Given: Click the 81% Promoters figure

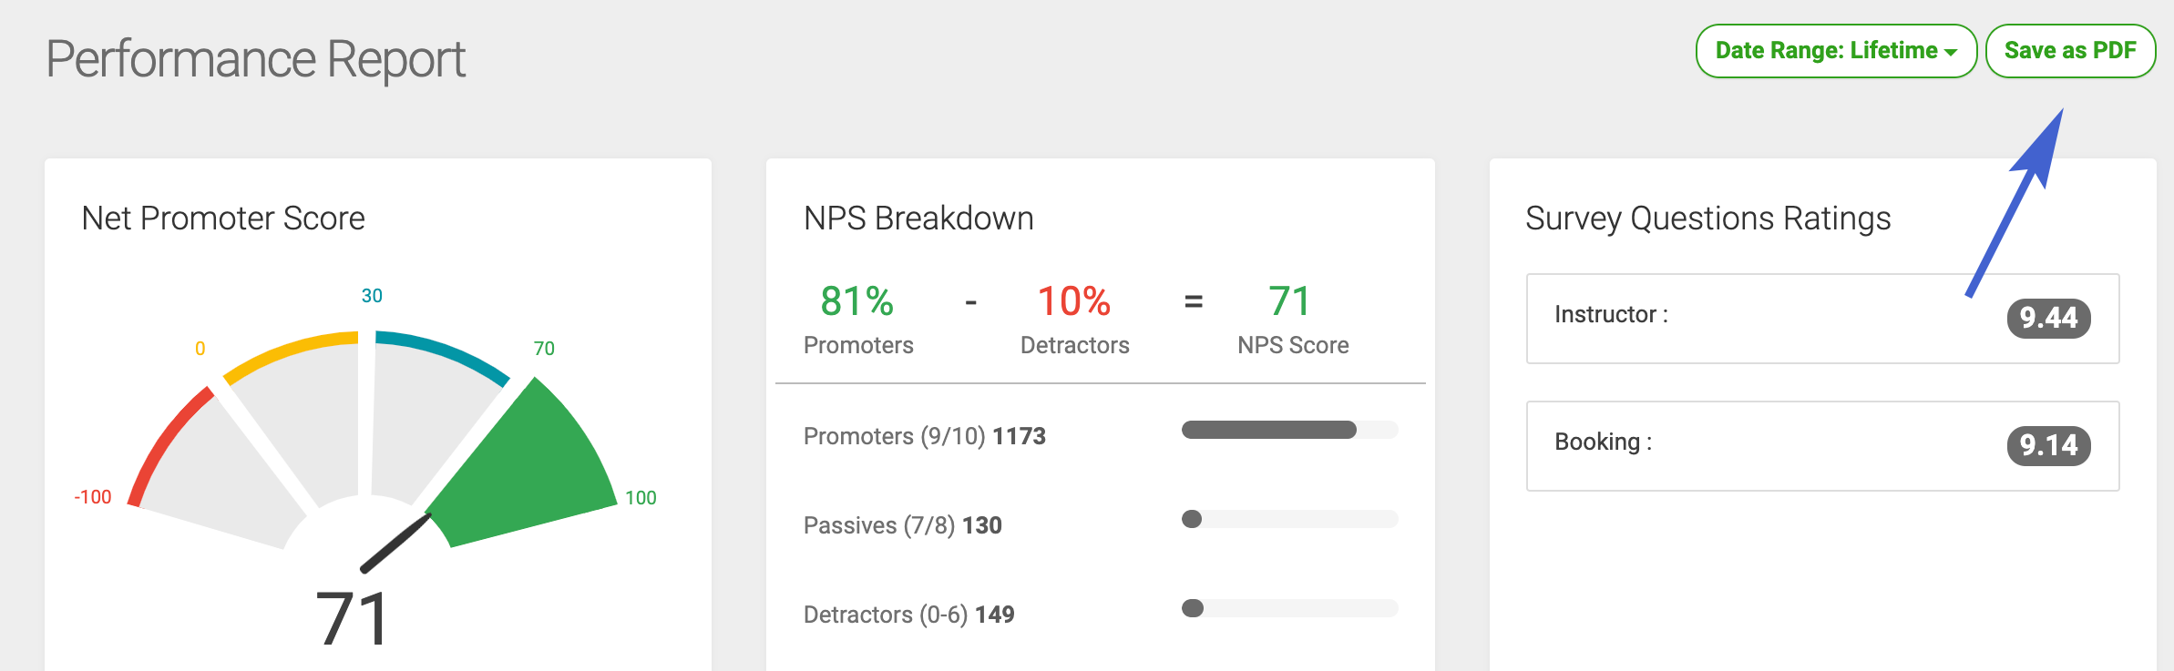Looking at the screenshot, I should pyautogui.click(x=857, y=301).
